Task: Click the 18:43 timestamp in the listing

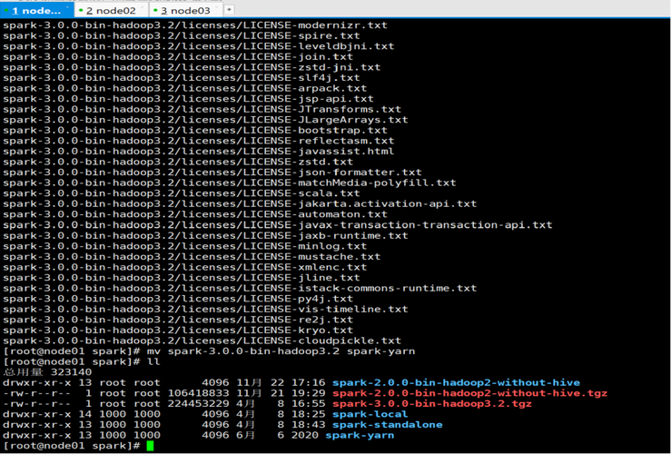Action: click(309, 425)
